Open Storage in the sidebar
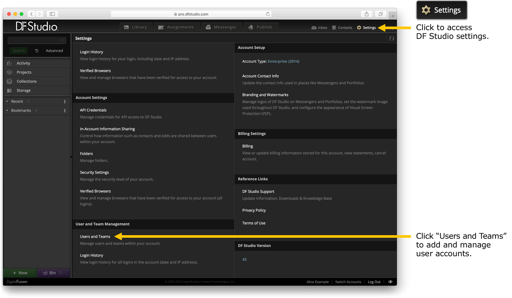This screenshot has height=298, width=512. pos(37,90)
